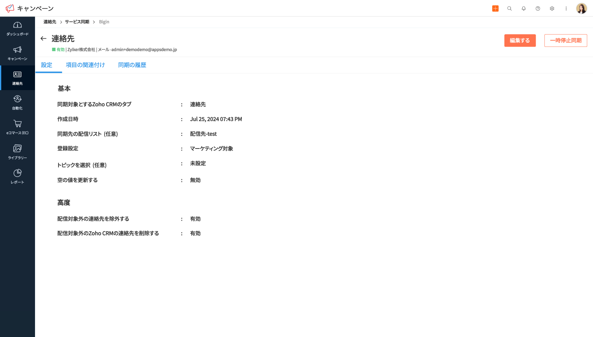Image resolution: width=593 pixels, height=337 pixels.
Task: Navigate via the サービス同期 breadcrumb link
Action: click(x=77, y=22)
